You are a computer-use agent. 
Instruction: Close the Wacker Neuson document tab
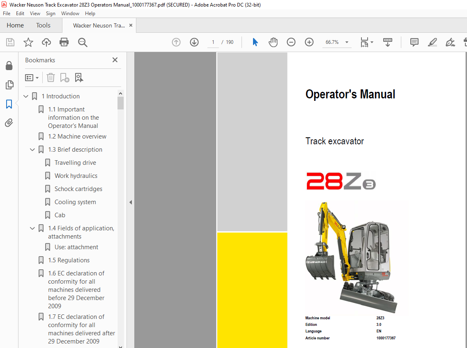pyautogui.click(x=131, y=25)
